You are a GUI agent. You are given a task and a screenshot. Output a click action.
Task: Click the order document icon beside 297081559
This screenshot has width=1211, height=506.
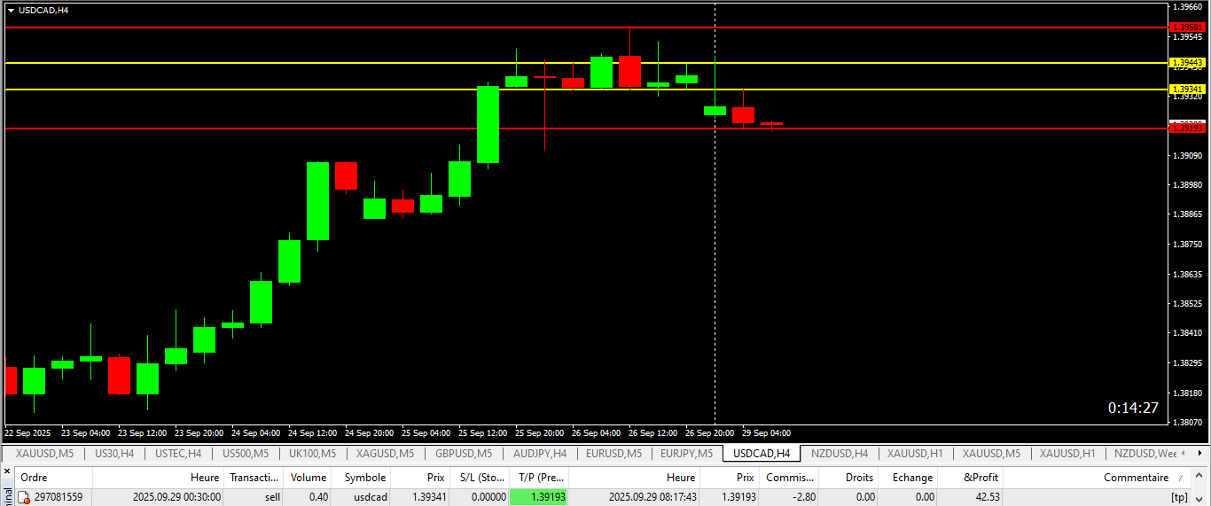24,497
